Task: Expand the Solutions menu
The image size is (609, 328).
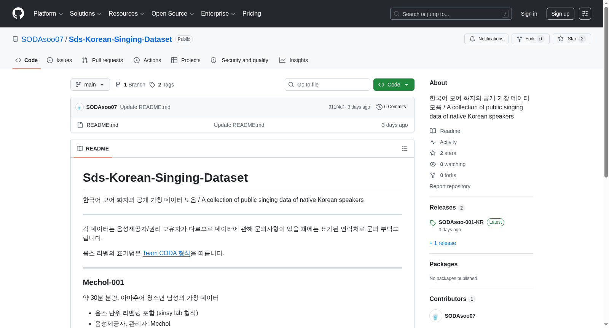Action: [86, 14]
